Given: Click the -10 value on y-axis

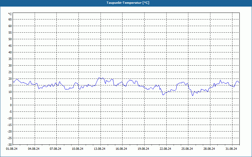Looking at the screenshot, I should pos(9,118).
